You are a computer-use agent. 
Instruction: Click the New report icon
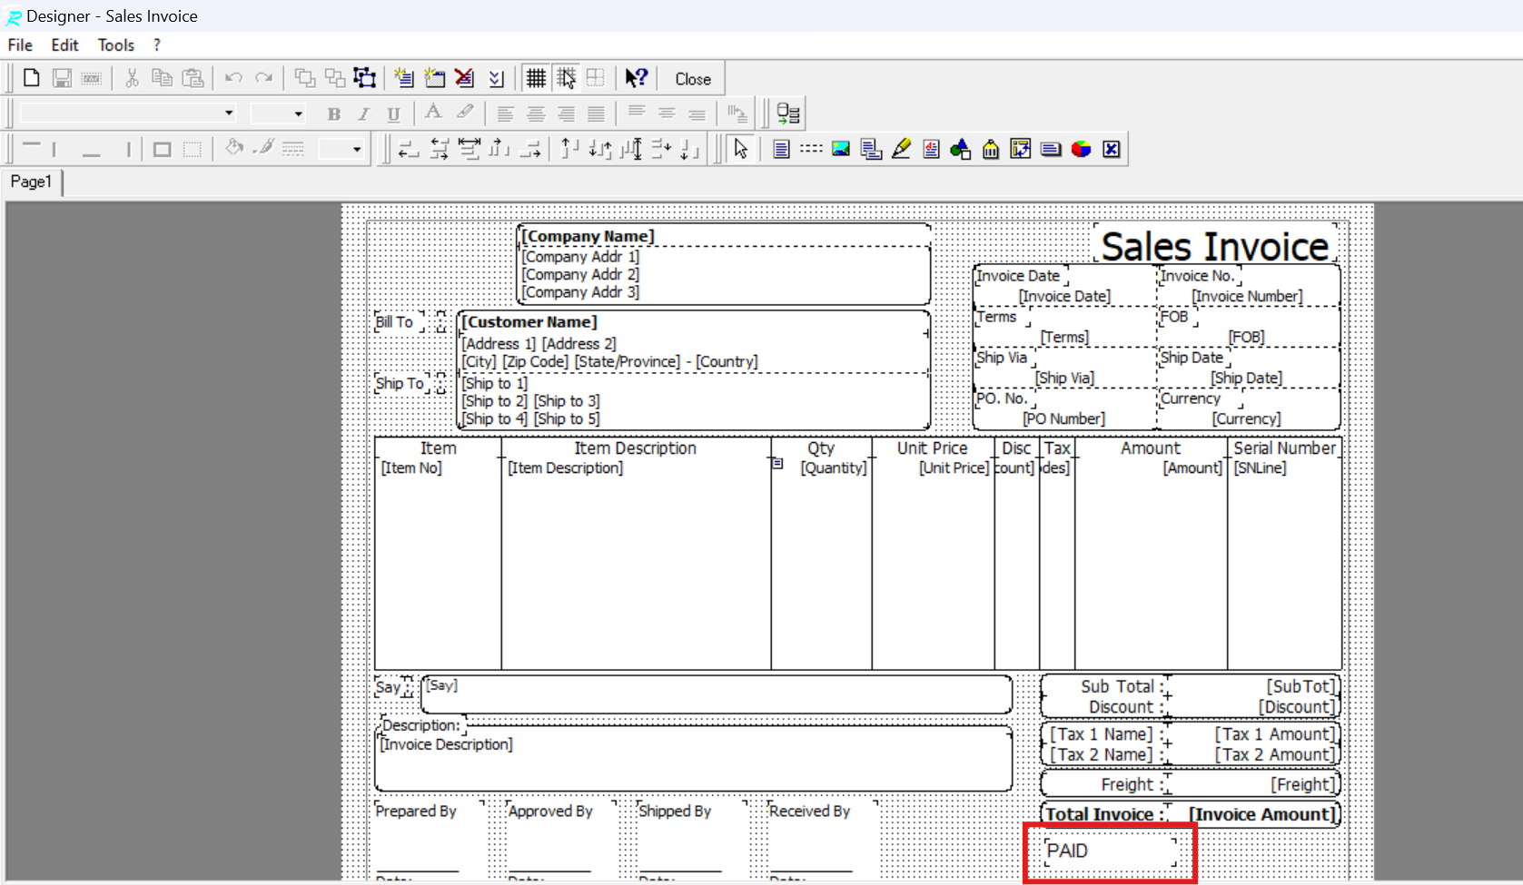[32, 78]
